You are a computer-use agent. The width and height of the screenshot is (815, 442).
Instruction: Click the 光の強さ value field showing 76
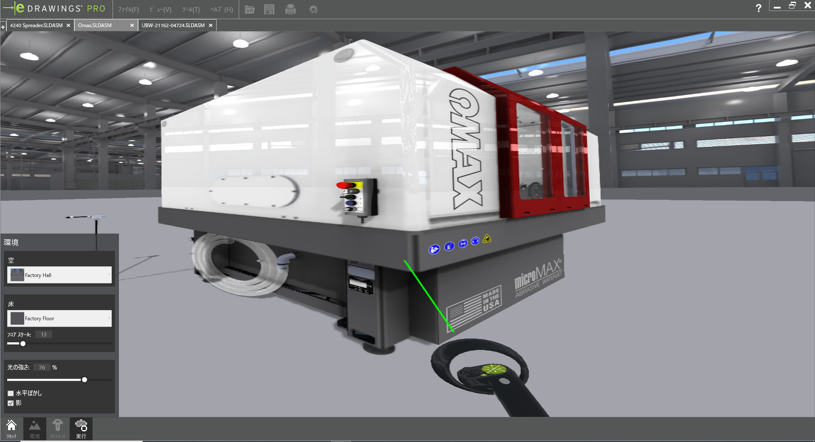point(42,367)
